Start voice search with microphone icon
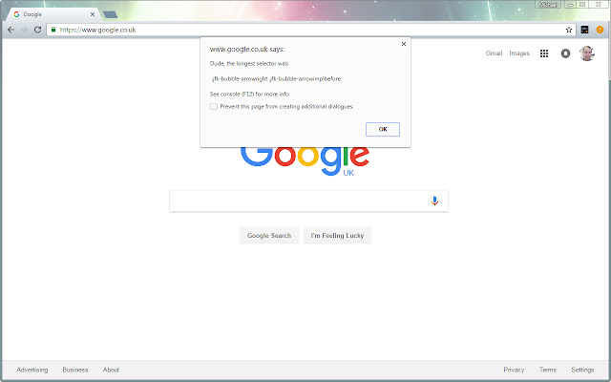The width and height of the screenshot is (611, 382). click(435, 202)
